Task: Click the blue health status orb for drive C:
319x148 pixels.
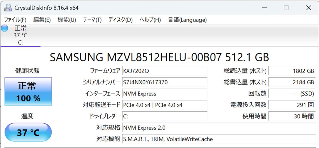Action: 5,28
